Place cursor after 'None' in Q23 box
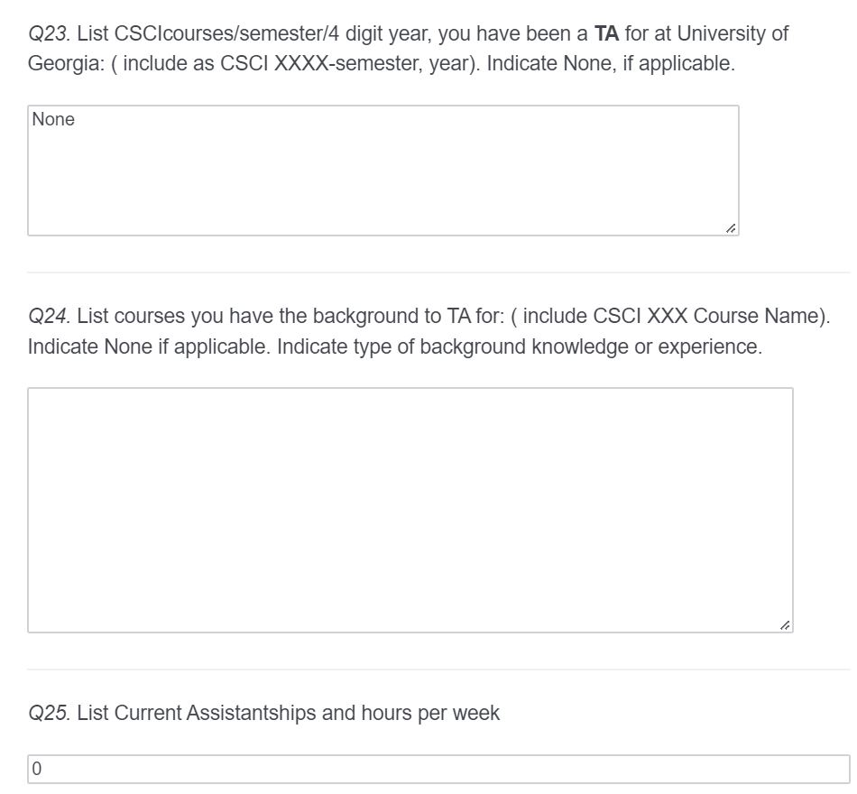Screen dimensions: 857x794 click(76, 119)
